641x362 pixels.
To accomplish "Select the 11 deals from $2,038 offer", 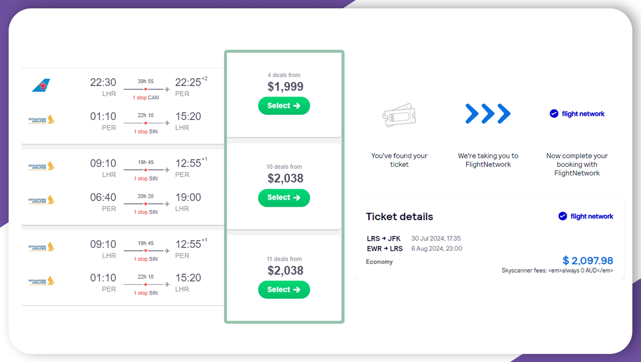I will pos(284,289).
